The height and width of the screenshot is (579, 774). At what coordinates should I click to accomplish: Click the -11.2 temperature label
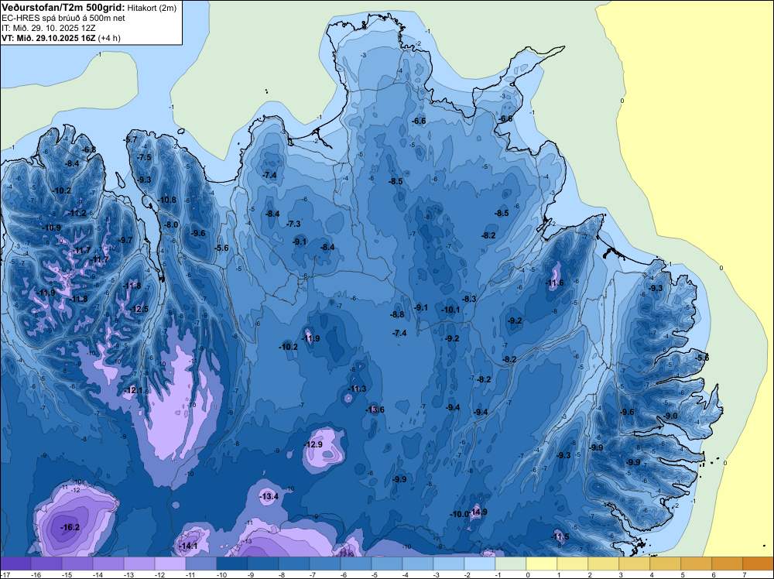click(x=77, y=213)
